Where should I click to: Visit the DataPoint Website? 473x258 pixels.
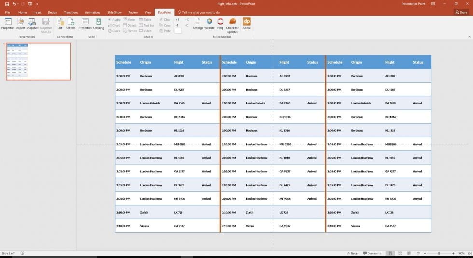point(209,24)
